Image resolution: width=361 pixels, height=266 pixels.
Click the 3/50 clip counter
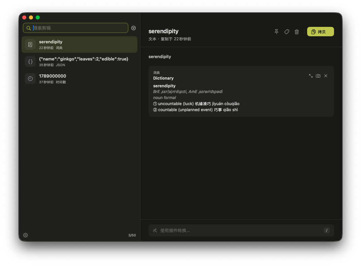click(x=132, y=235)
